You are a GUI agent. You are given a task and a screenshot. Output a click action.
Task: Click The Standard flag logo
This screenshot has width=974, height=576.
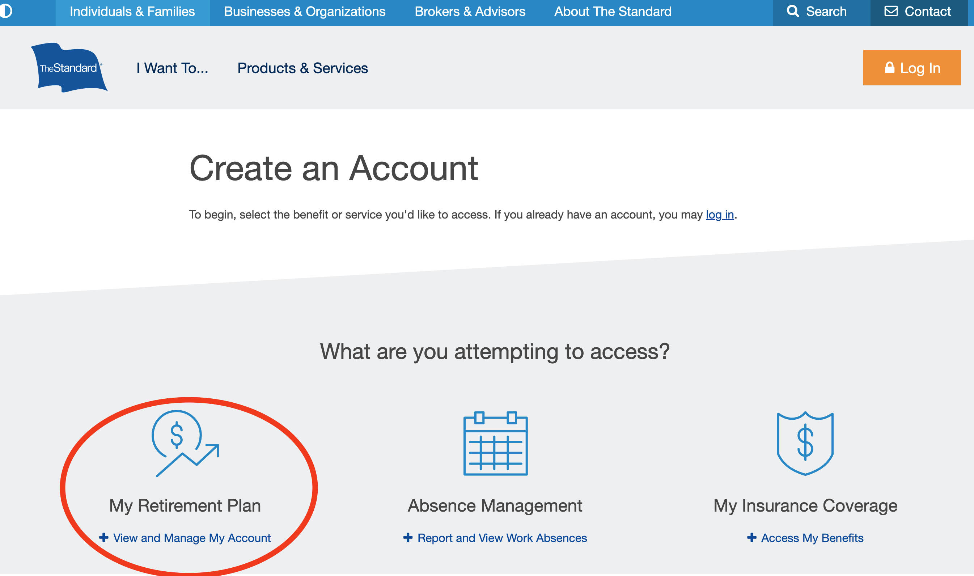coord(69,68)
